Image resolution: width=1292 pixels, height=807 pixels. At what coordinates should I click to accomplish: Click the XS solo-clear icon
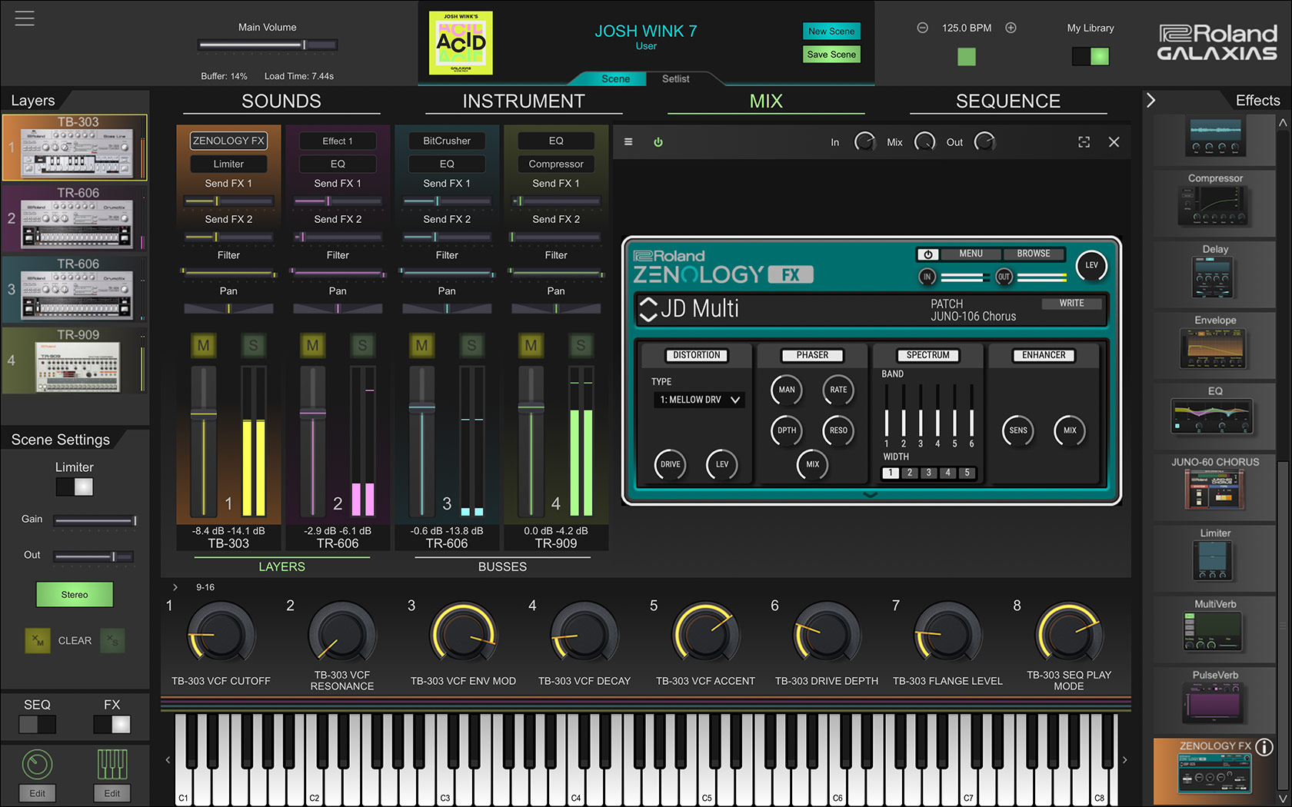(x=112, y=640)
